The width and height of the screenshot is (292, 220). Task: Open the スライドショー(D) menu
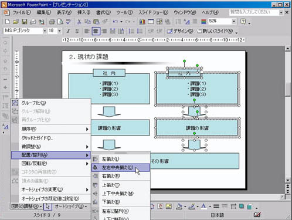tap(153, 12)
